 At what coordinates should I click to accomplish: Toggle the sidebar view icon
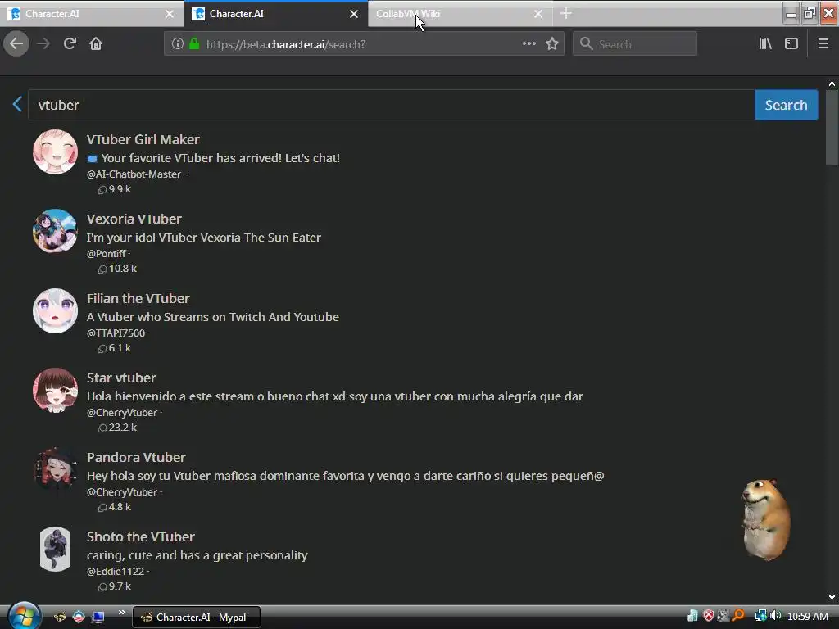791,44
